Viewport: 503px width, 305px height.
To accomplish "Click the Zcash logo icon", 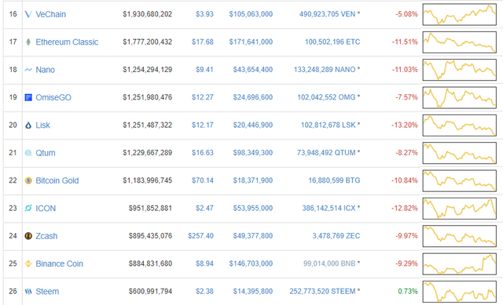I will tap(28, 236).
